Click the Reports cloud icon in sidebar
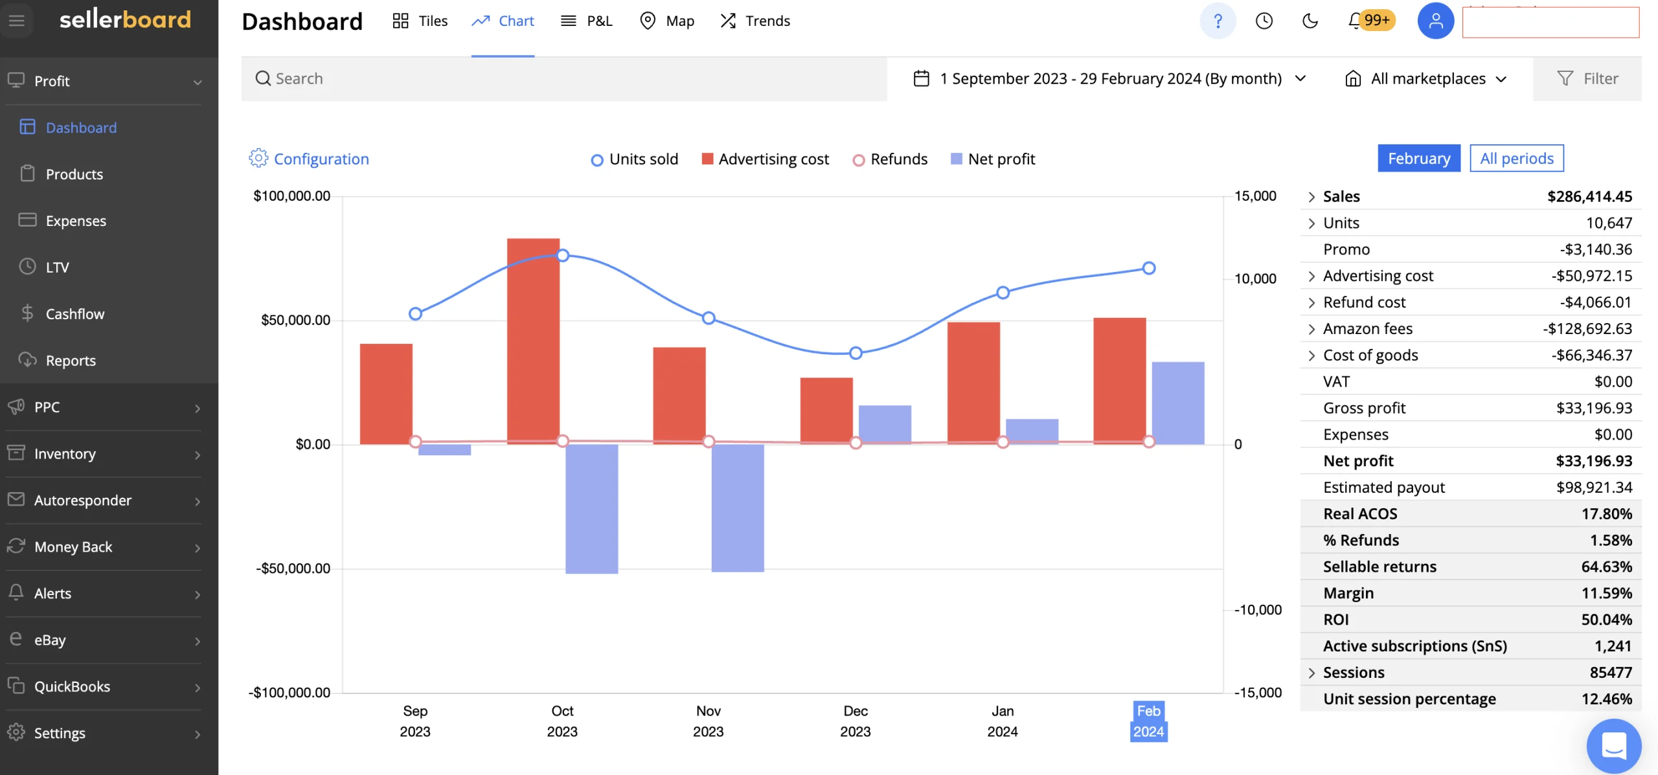The height and width of the screenshot is (775, 1658). [x=27, y=359]
